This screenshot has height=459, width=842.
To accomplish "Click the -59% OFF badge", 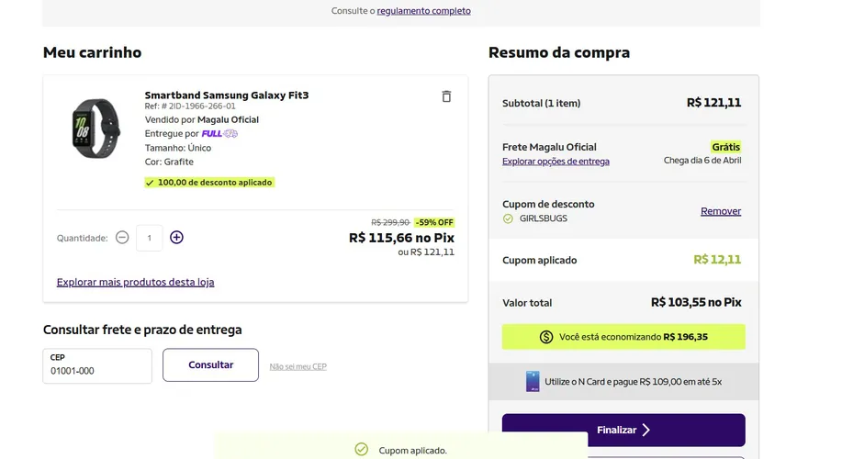I will (x=434, y=222).
